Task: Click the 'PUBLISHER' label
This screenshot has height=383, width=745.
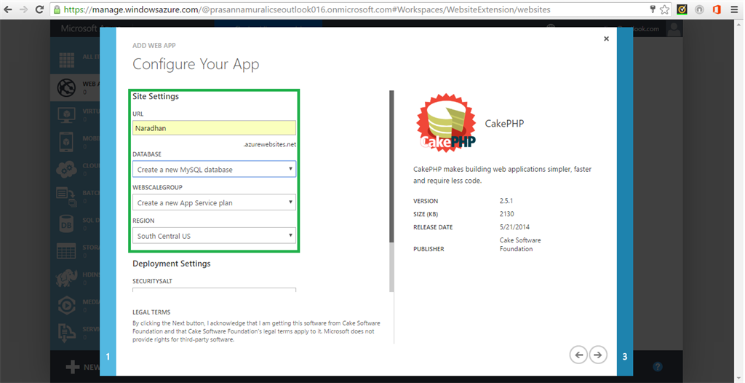Action: pyautogui.click(x=429, y=249)
